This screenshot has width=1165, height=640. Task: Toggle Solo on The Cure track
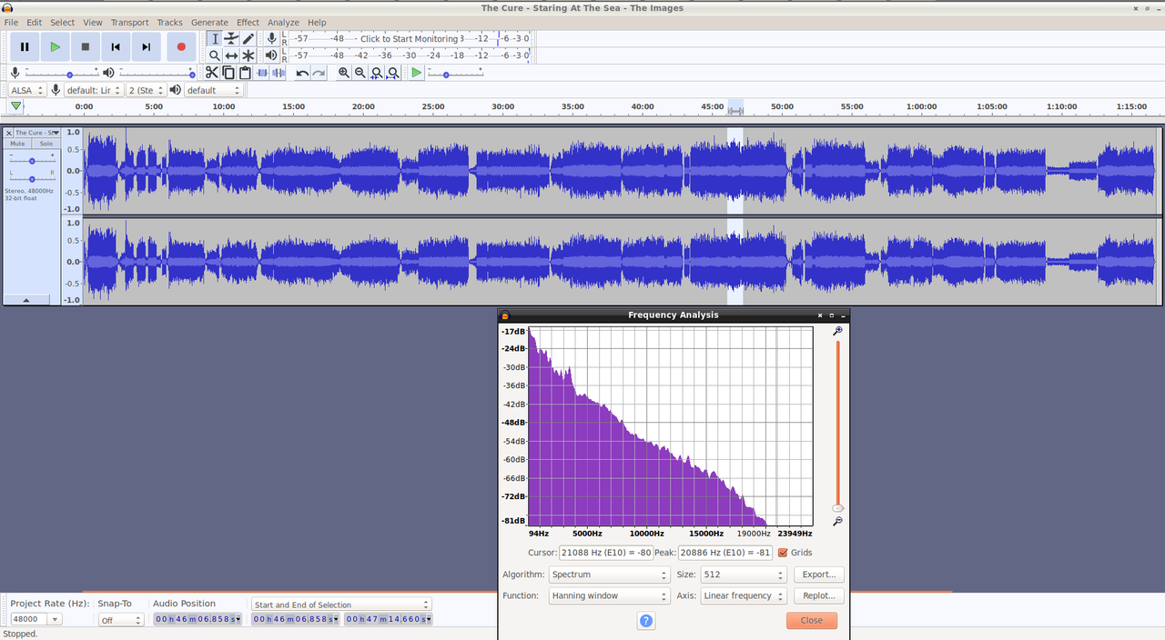[x=46, y=144]
